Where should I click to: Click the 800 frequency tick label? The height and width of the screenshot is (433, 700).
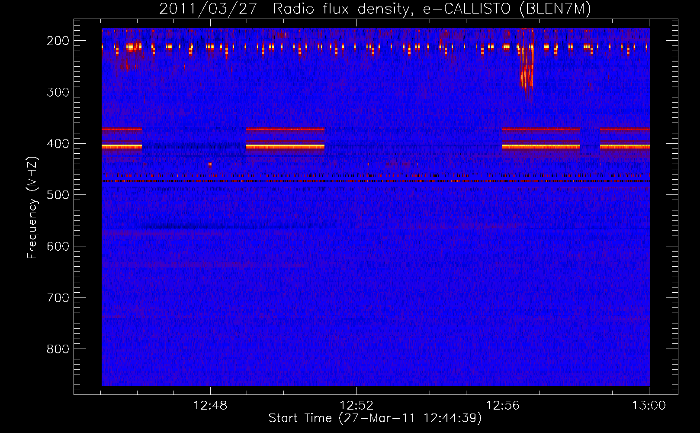tap(58, 349)
